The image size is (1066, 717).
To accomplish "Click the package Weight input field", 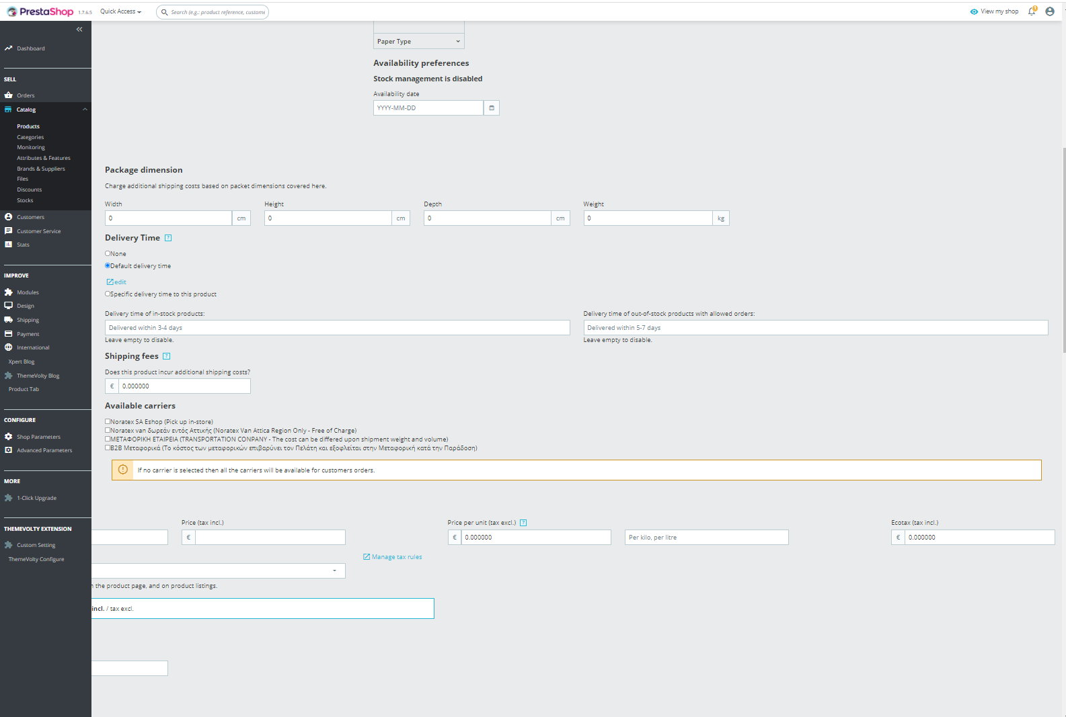I will point(648,218).
